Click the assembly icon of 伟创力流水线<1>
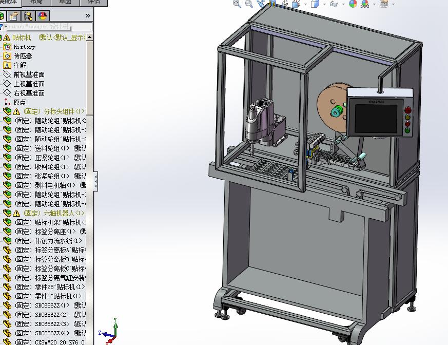The image size is (448, 345). coord(7,241)
